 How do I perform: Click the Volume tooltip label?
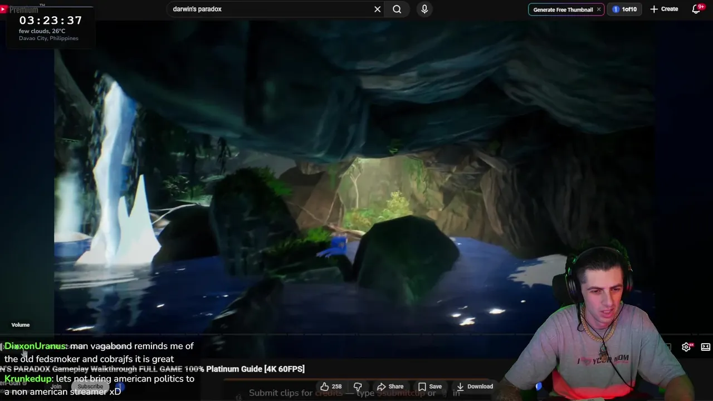pyautogui.click(x=21, y=325)
